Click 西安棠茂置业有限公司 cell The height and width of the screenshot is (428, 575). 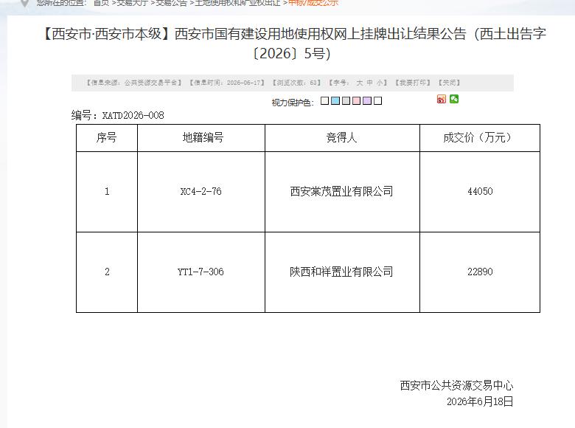(x=341, y=191)
